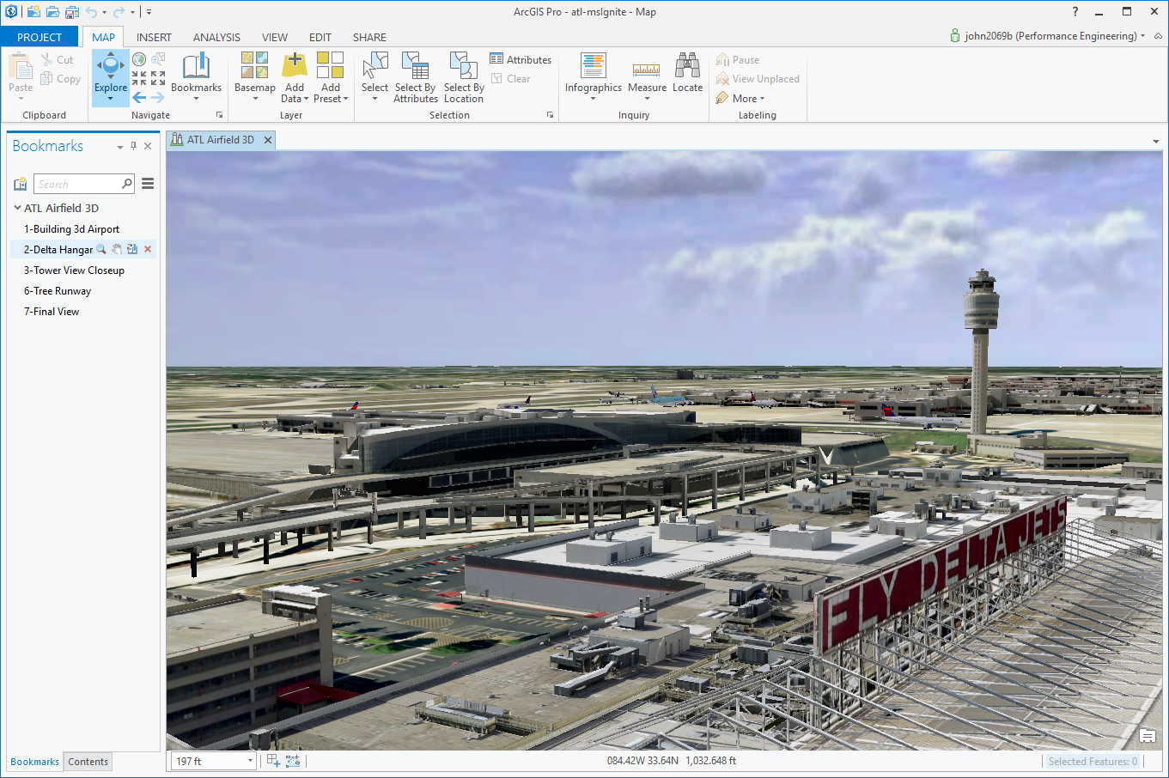This screenshot has width=1169, height=778.
Task: Open the PROJECT tab
Action: (x=40, y=37)
